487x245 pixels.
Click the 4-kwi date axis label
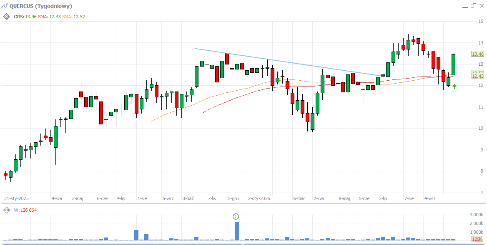pos(57,198)
